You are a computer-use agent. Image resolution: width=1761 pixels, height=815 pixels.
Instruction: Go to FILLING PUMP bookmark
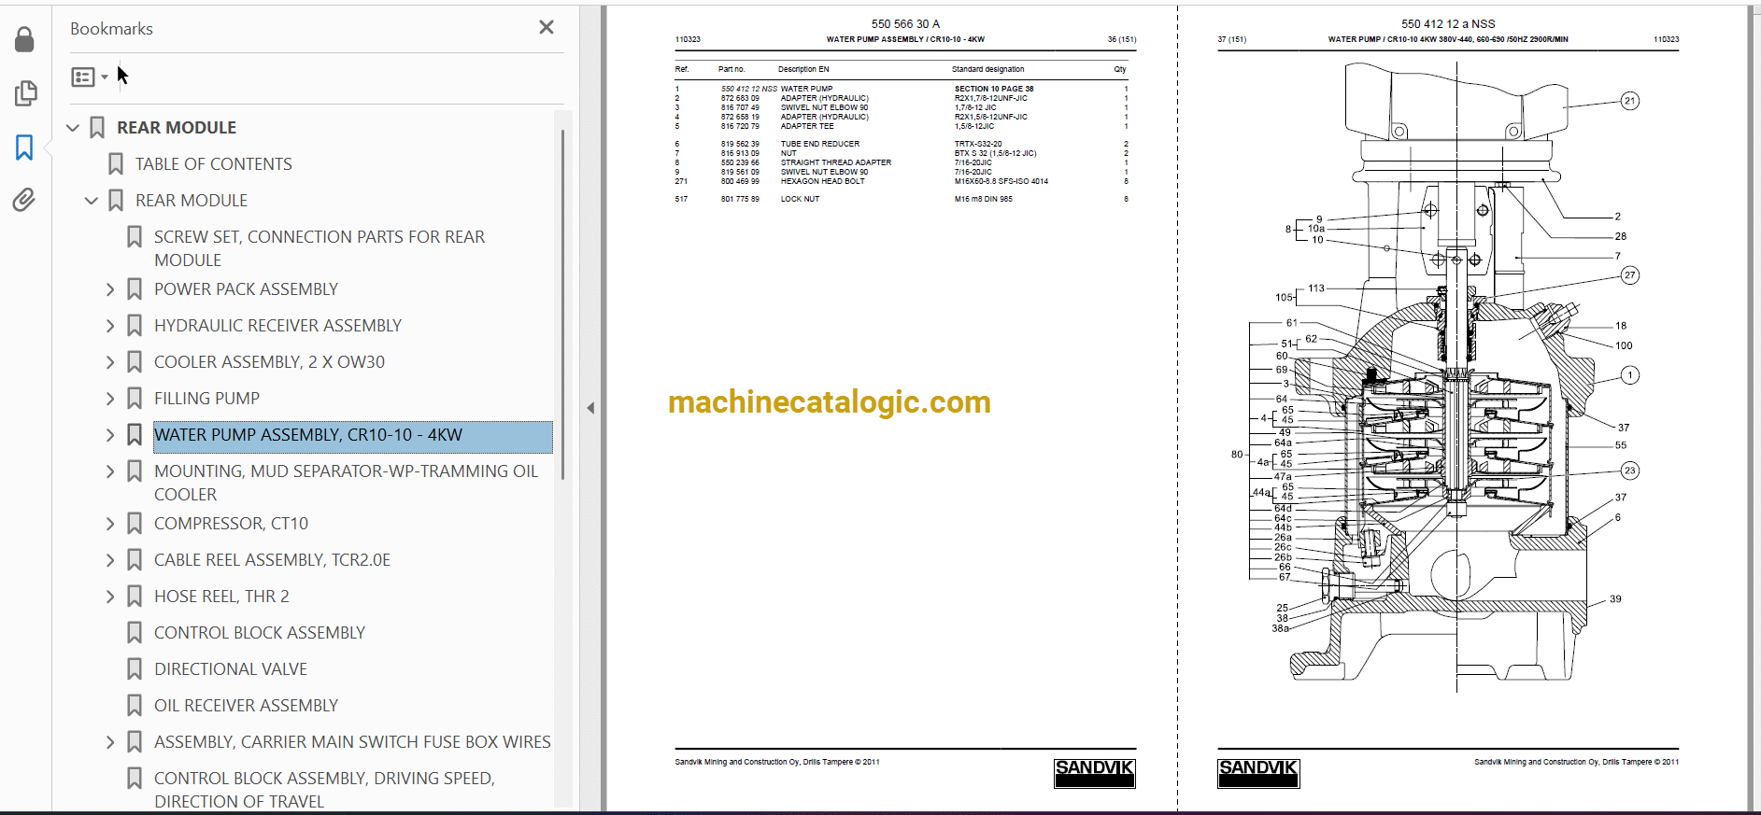coord(206,399)
